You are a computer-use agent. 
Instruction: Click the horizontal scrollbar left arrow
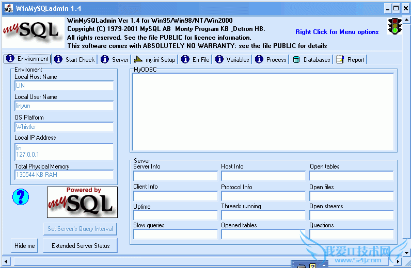point(5,262)
